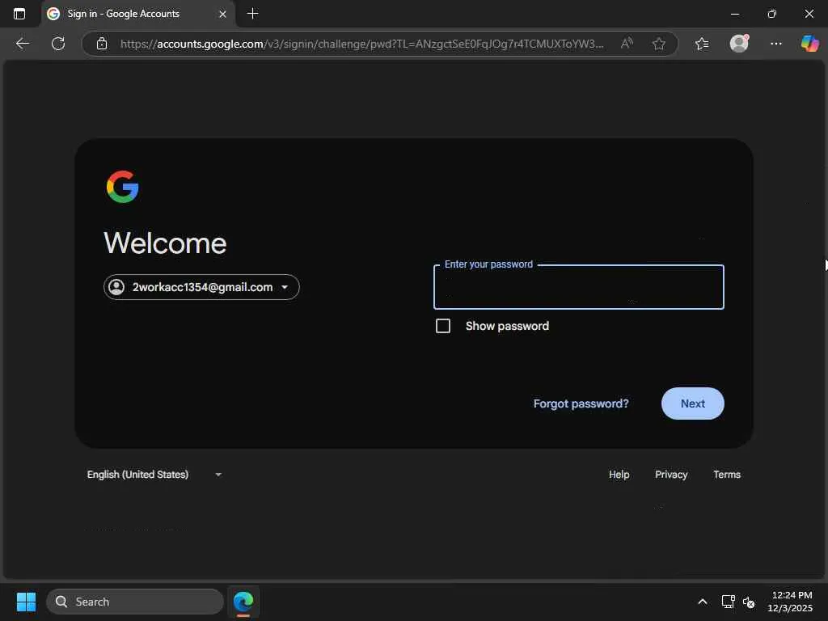828x621 pixels.
Task: Open Microsoft Edge from the taskbar
Action: [x=243, y=602]
